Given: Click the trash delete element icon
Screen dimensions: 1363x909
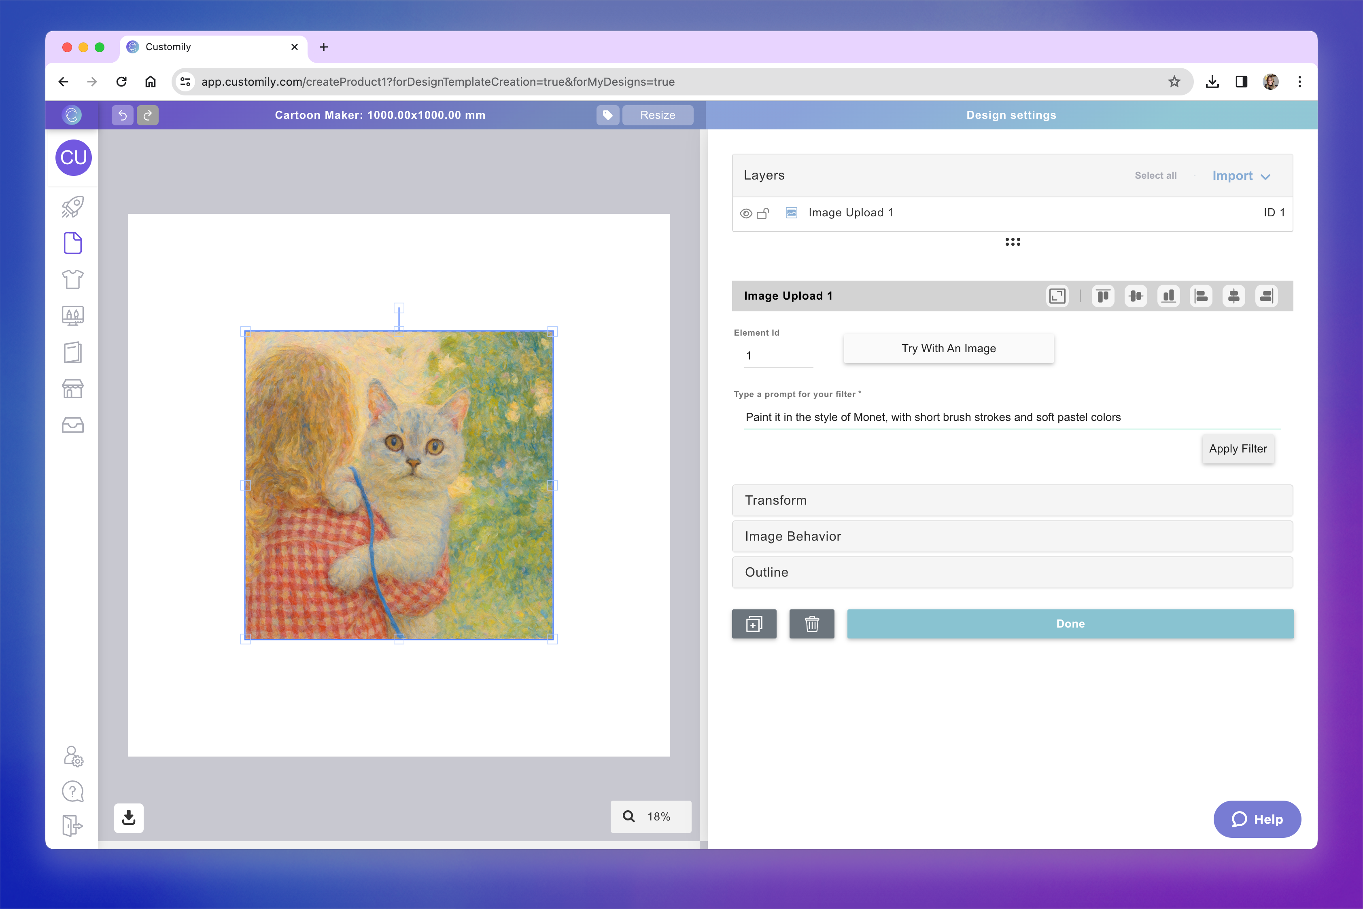Looking at the screenshot, I should [811, 624].
